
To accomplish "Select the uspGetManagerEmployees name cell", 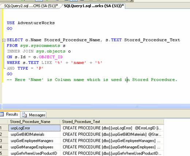I will [34, 147].
